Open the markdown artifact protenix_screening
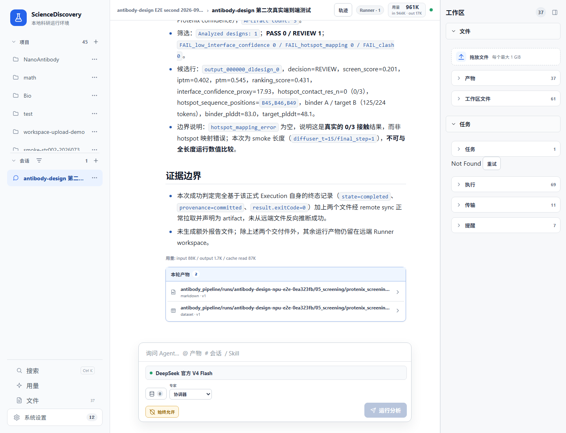This screenshot has height=433, width=566. pos(286,292)
